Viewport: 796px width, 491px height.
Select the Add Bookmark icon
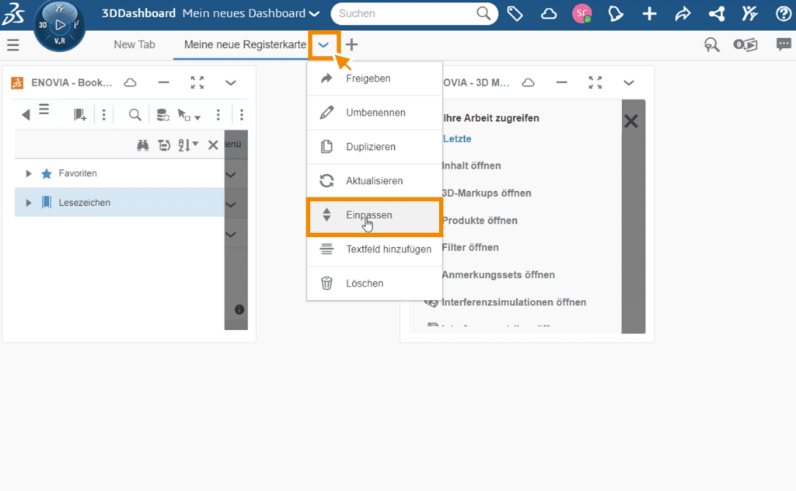[80, 115]
